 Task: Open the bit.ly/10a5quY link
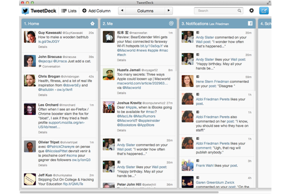point(152,46)
